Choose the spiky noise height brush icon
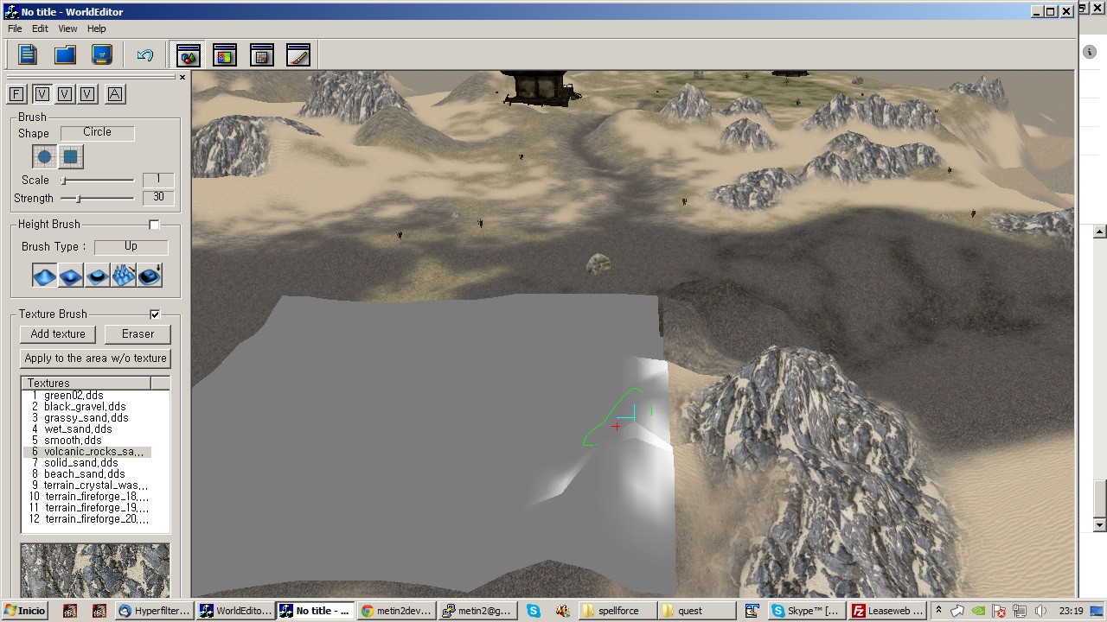The image size is (1107, 622). pyautogui.click(x=124, y=276)
